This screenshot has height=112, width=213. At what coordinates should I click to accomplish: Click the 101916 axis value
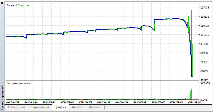point(205,35)
